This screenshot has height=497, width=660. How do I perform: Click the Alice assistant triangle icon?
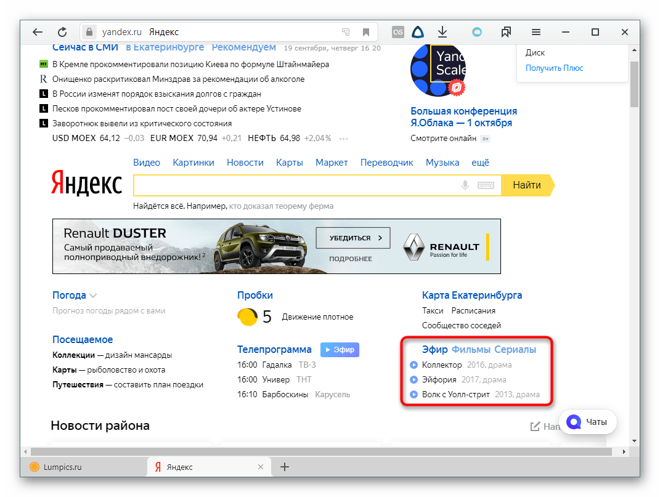tap(417, 32)
